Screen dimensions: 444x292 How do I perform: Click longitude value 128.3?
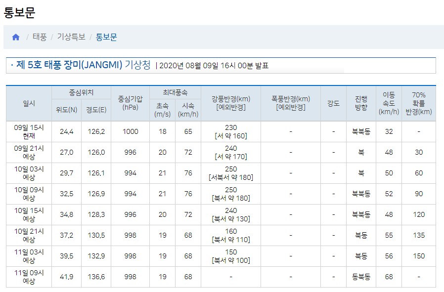click(x=96, y=214)
